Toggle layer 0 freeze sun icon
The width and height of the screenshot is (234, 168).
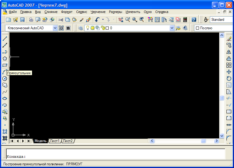[x=92, y=28]
